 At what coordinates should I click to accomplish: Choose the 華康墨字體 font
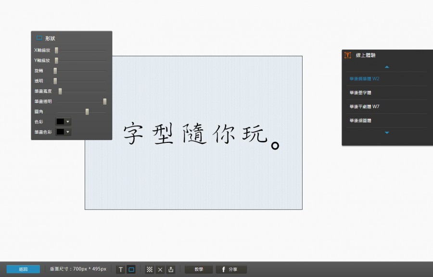pos(360,93)
